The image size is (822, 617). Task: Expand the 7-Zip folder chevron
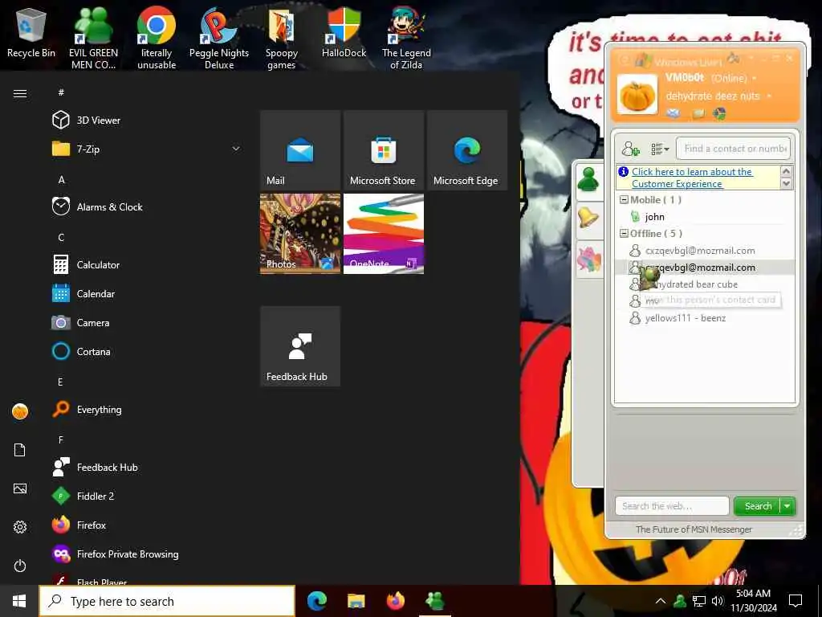pyautogui.click(x=236, y=149)
